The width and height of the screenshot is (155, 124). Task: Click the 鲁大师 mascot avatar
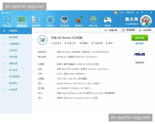coord(146,21)
